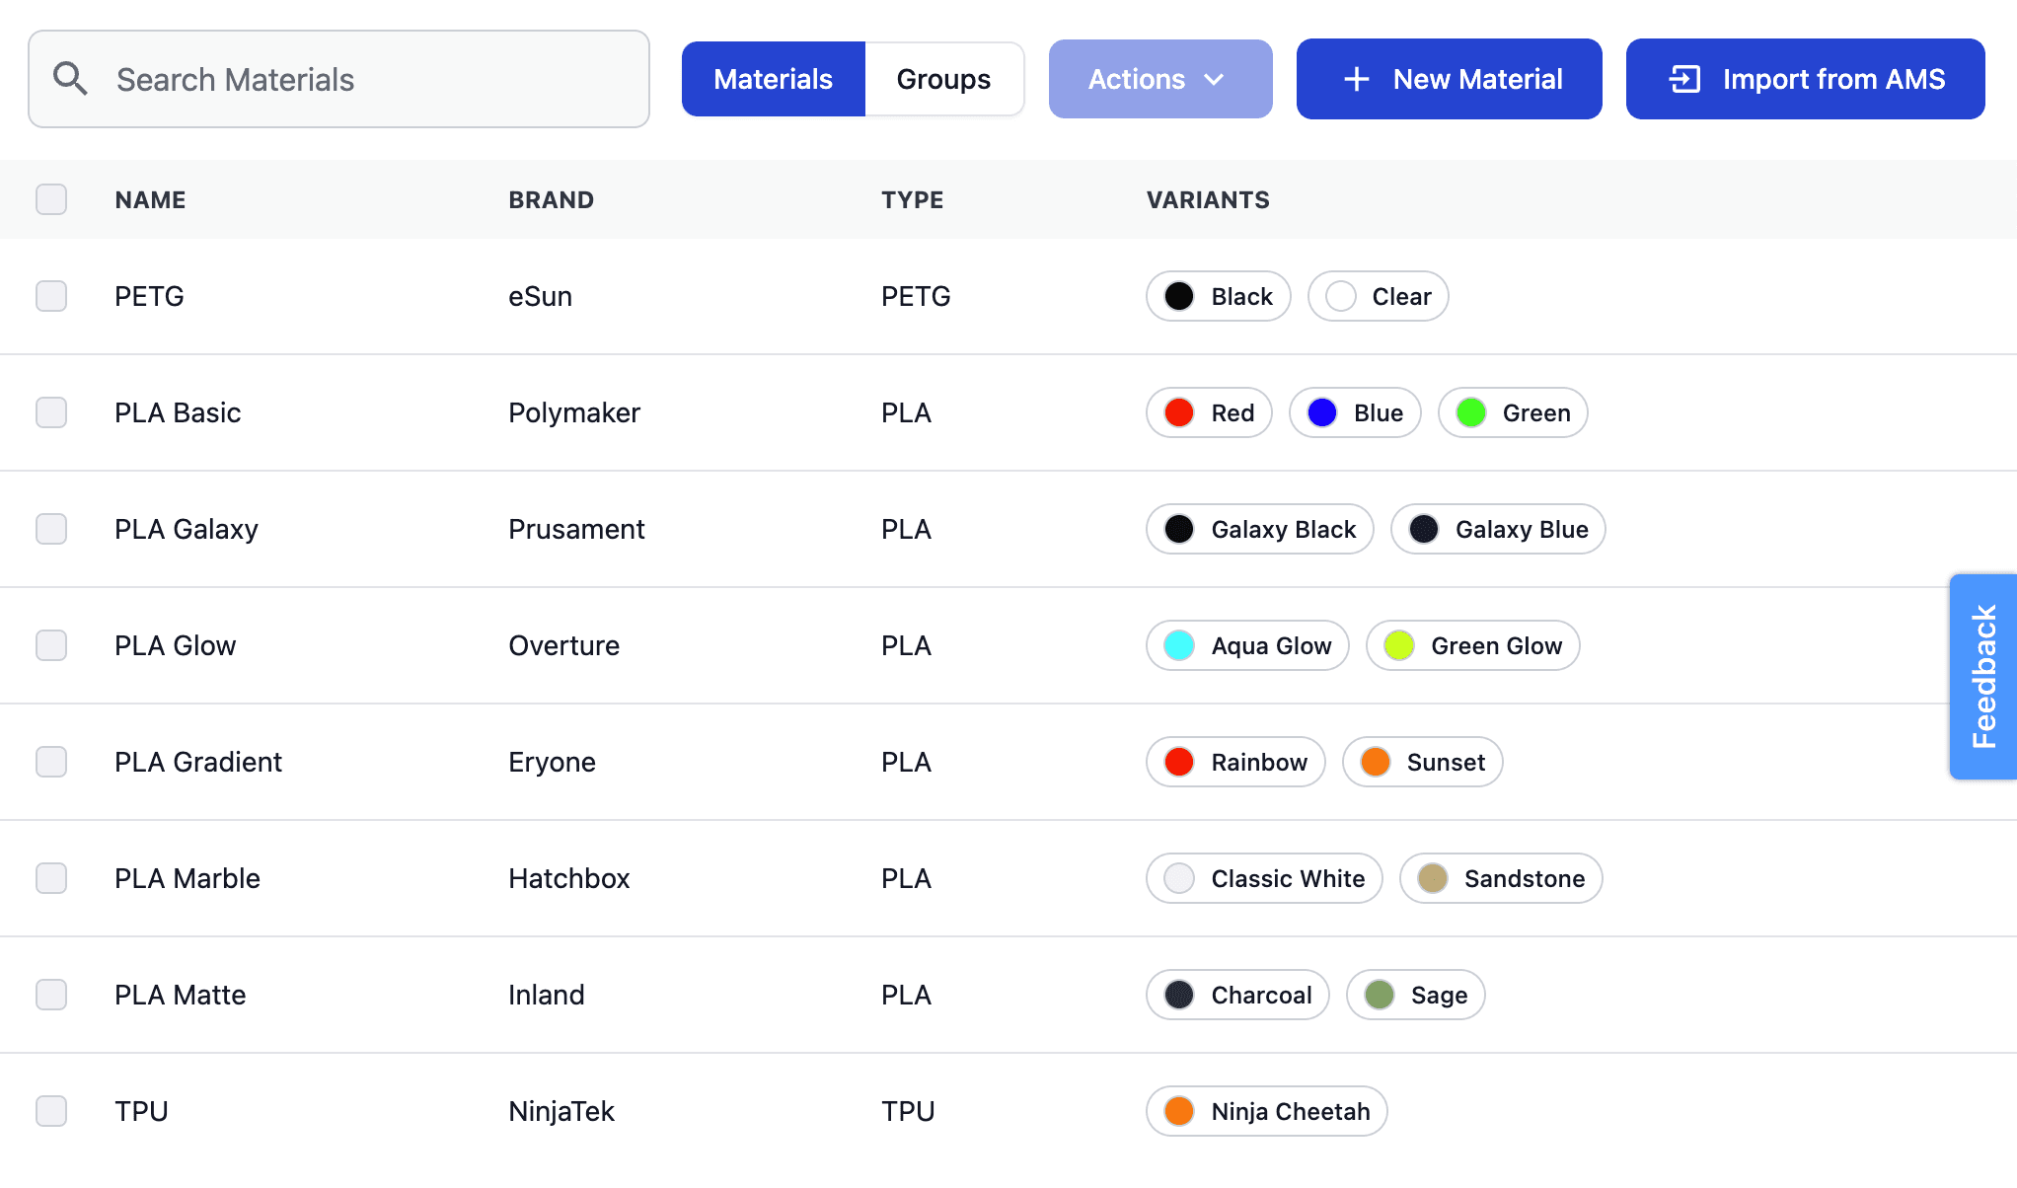This screenshot has height=1188, width=2017.
Task: Tick the checkbox for PLA Marble
Action: coord(51,878)
